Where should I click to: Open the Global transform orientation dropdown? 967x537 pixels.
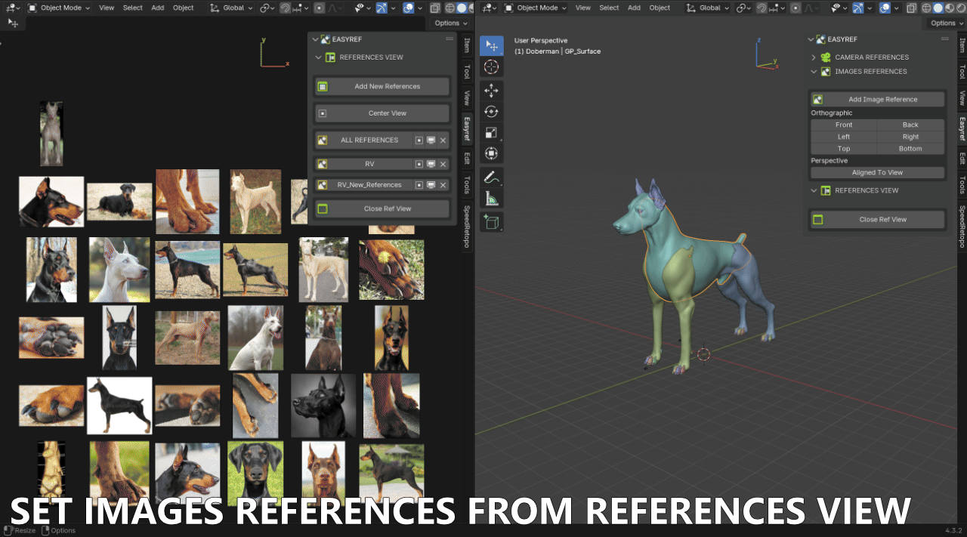pyautogui.click(x=710, y=8)
